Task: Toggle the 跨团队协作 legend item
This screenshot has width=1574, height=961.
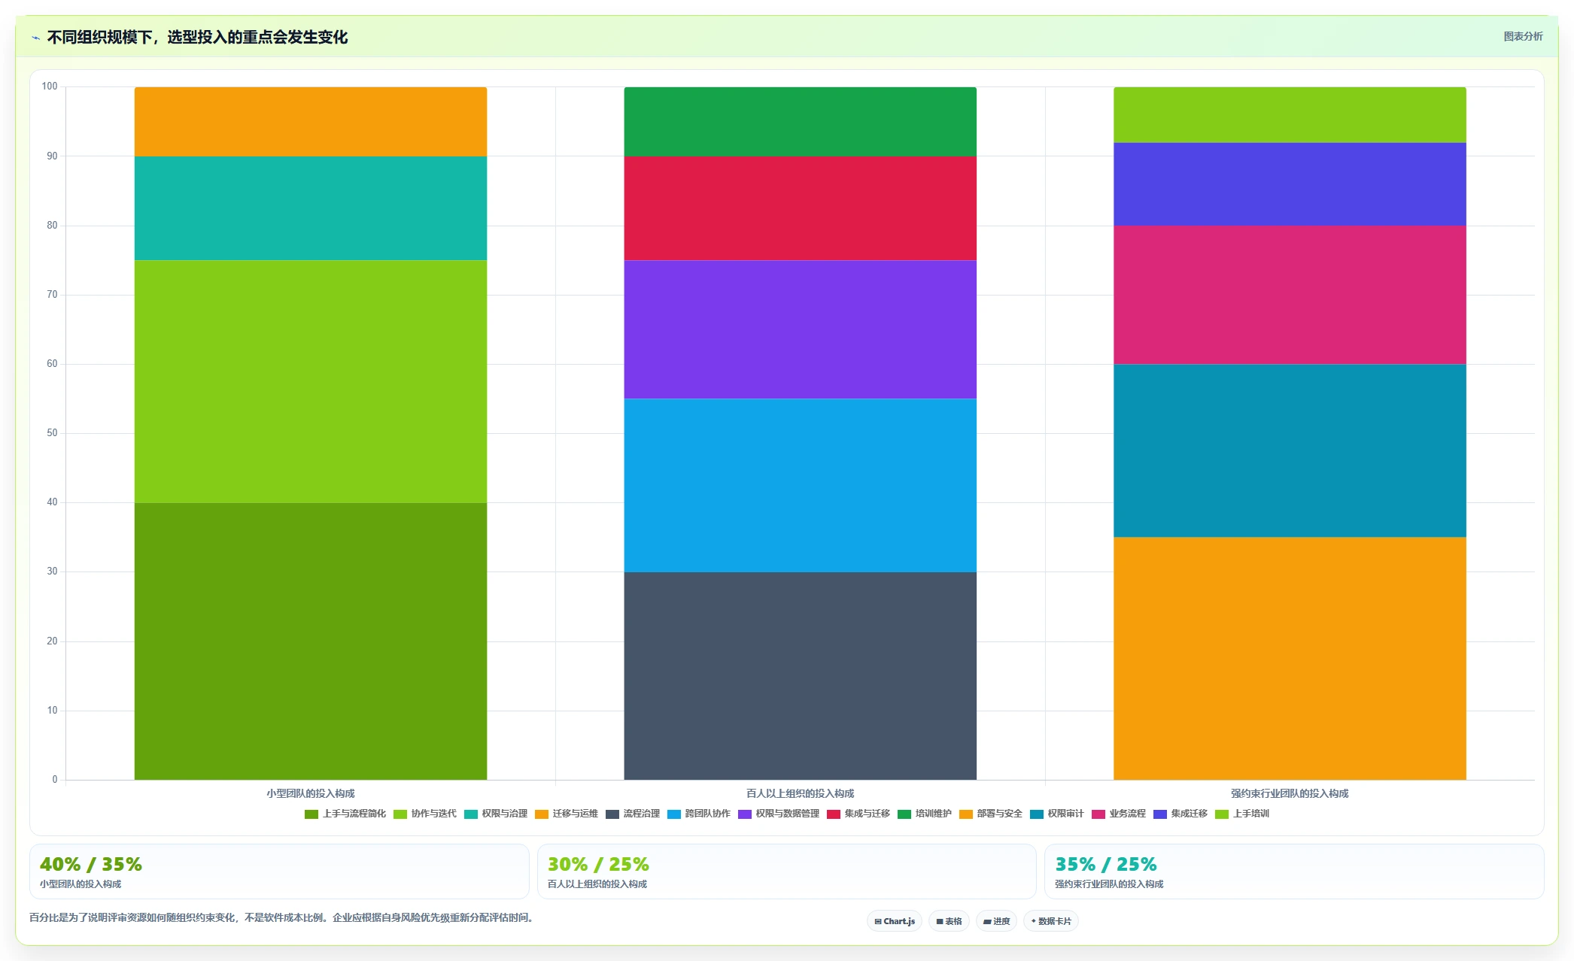Action: (x=699, y=814)
